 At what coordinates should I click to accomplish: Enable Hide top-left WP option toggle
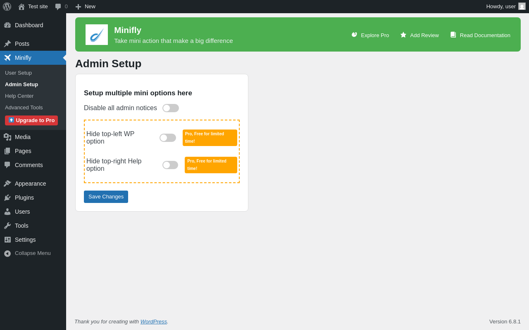click(168, 138)
